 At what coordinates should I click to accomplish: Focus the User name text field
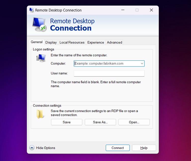click(109, 73)
